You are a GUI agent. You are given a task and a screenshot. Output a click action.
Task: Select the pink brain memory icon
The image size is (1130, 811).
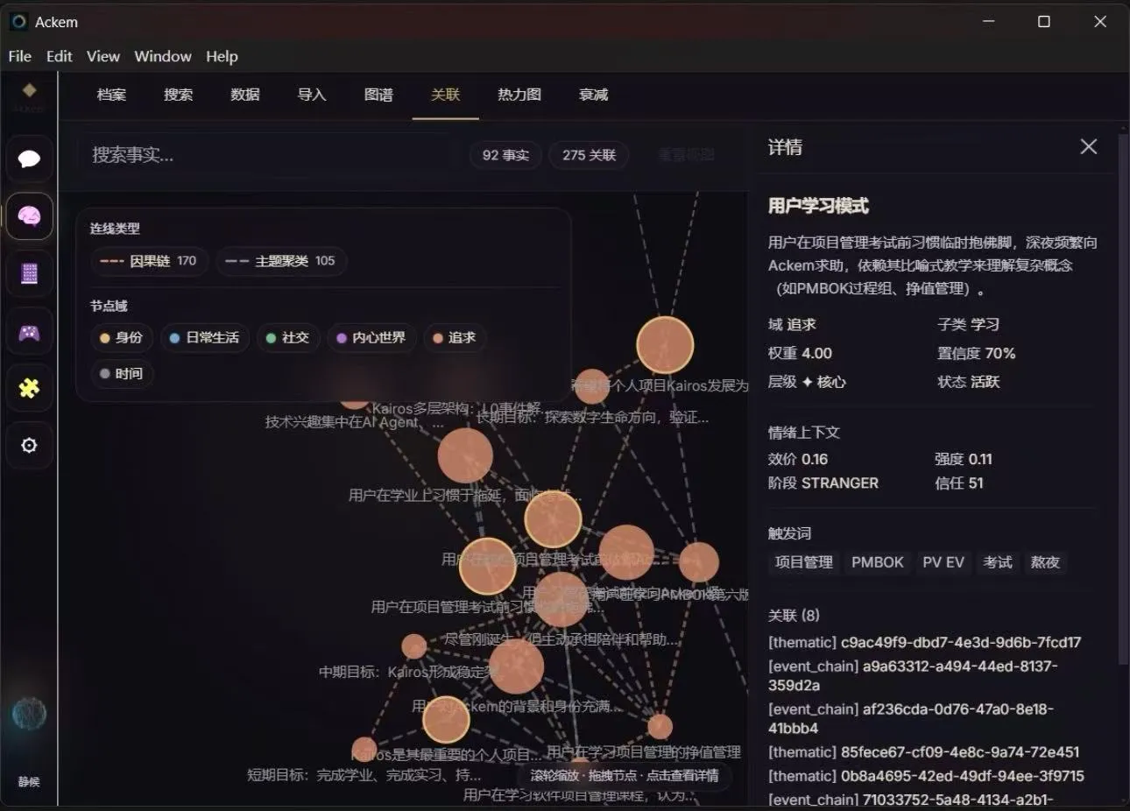pyautogui.click(x=30, y=216)
